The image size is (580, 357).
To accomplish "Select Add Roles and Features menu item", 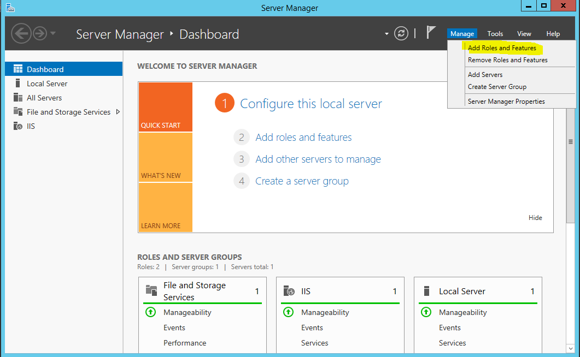I will pyautogui.click(x=502, y=48).
